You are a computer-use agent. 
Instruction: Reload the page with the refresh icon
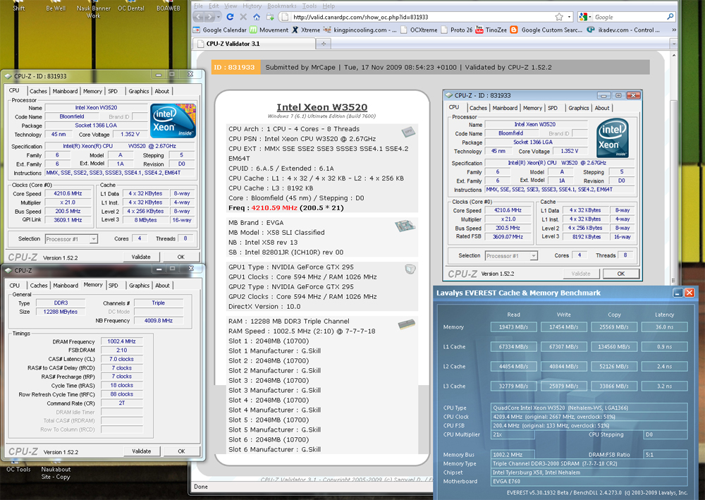pyautogui.click(x=230, y=17)
